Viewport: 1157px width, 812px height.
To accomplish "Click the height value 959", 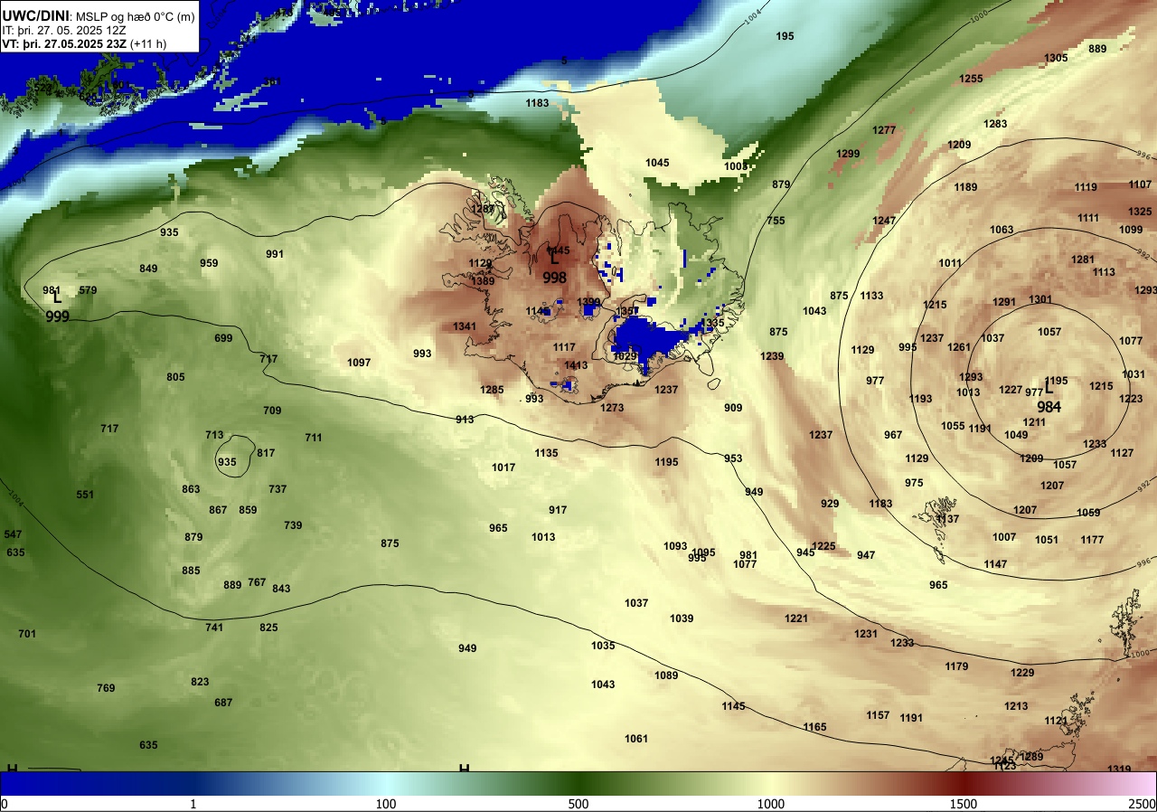I will point(209,263).
